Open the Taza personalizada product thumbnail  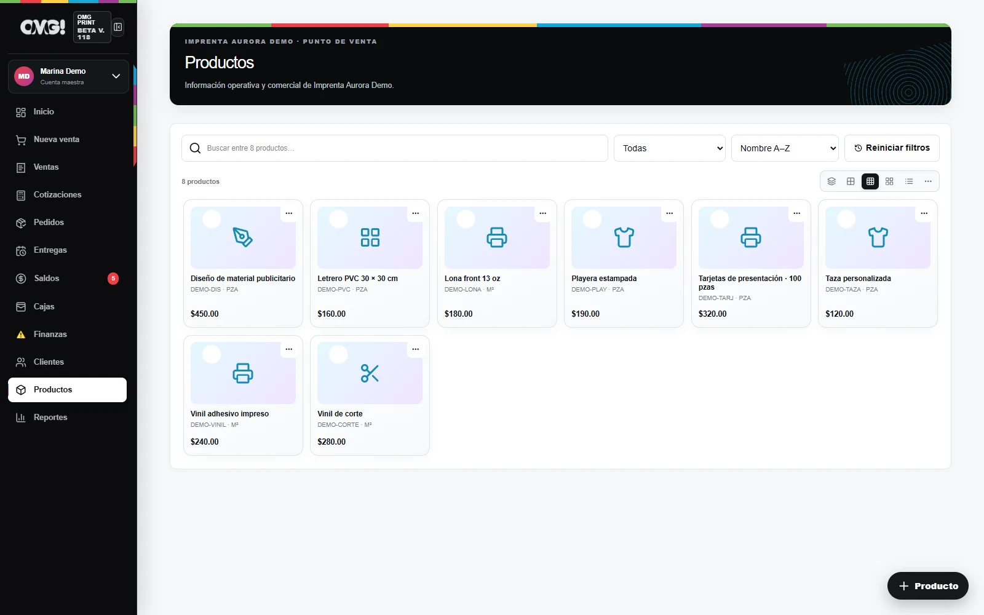(x=878, y=237)
